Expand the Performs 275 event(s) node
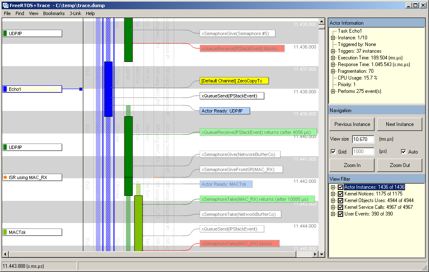This screenshot has height=272, width=429. tap(333, 91)
